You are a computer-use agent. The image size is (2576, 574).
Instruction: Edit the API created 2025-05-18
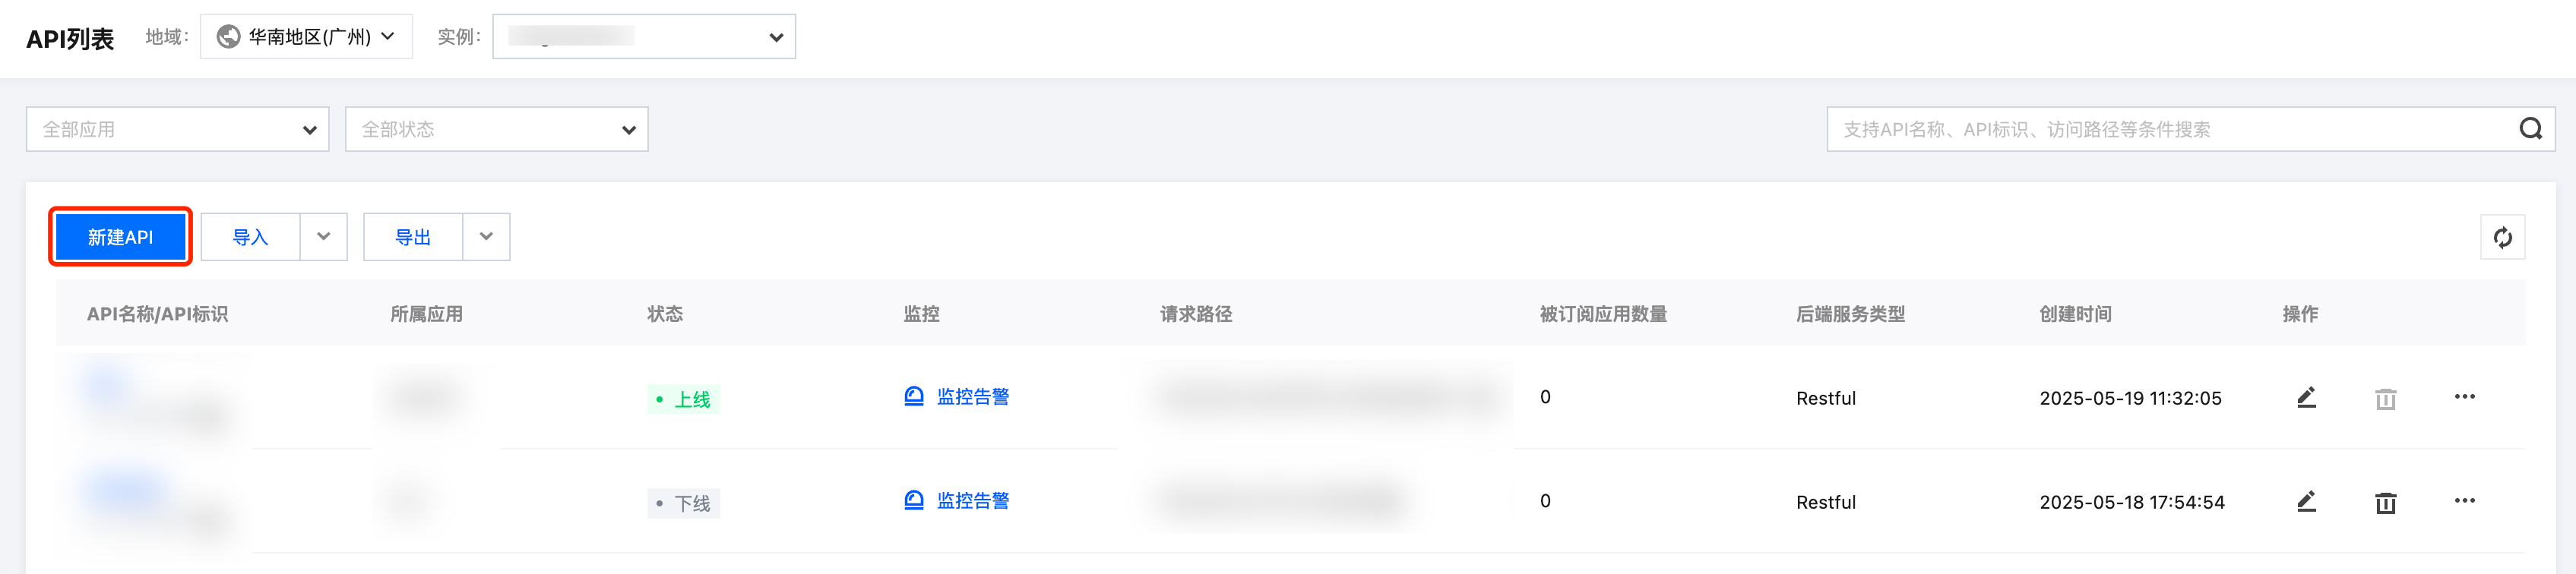[2306, 502]
